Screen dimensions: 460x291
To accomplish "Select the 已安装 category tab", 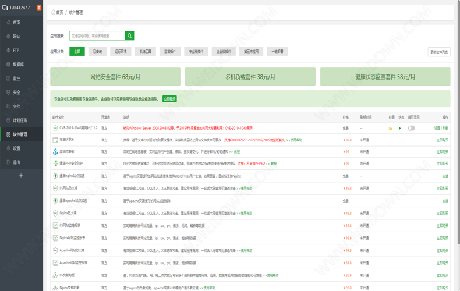I will coord(97,51).
